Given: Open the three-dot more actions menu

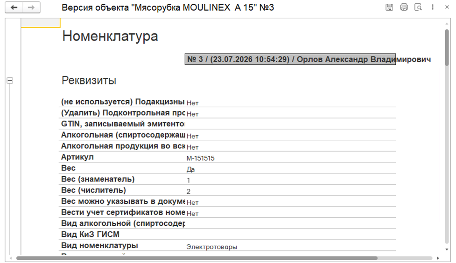Looking at the screenshot, I should (x=433, y=7).
